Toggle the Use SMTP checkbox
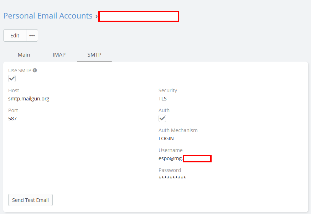 [x=12, y=79]
